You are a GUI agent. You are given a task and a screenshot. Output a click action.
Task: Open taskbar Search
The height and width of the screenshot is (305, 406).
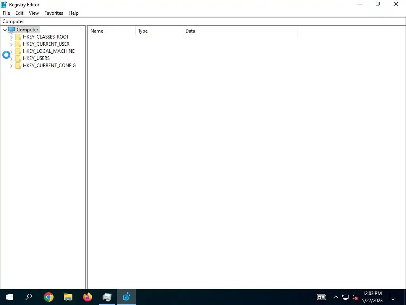click(29, 297)
